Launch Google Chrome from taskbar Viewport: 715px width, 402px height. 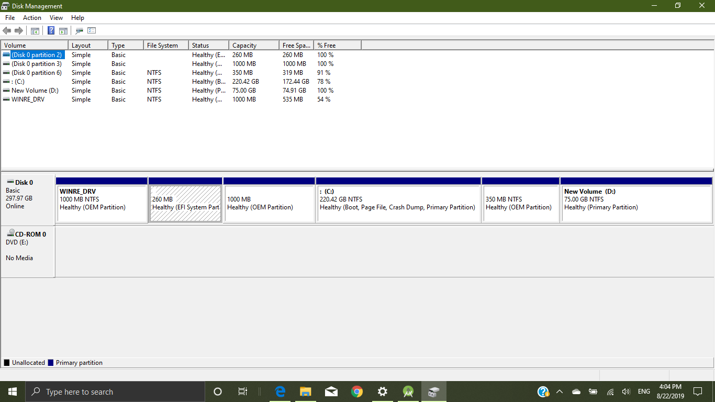point(357,392)
